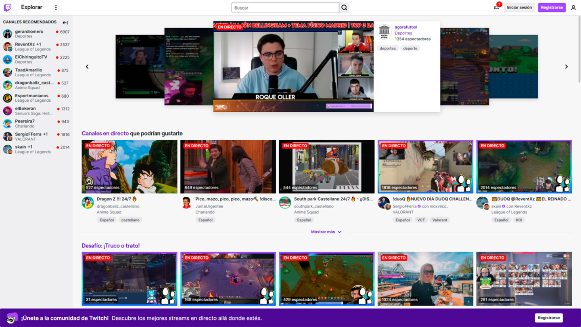Screen dimensions: 581x327
Task: Open the agorafutbol channel avatar
Action: (384, 32)
